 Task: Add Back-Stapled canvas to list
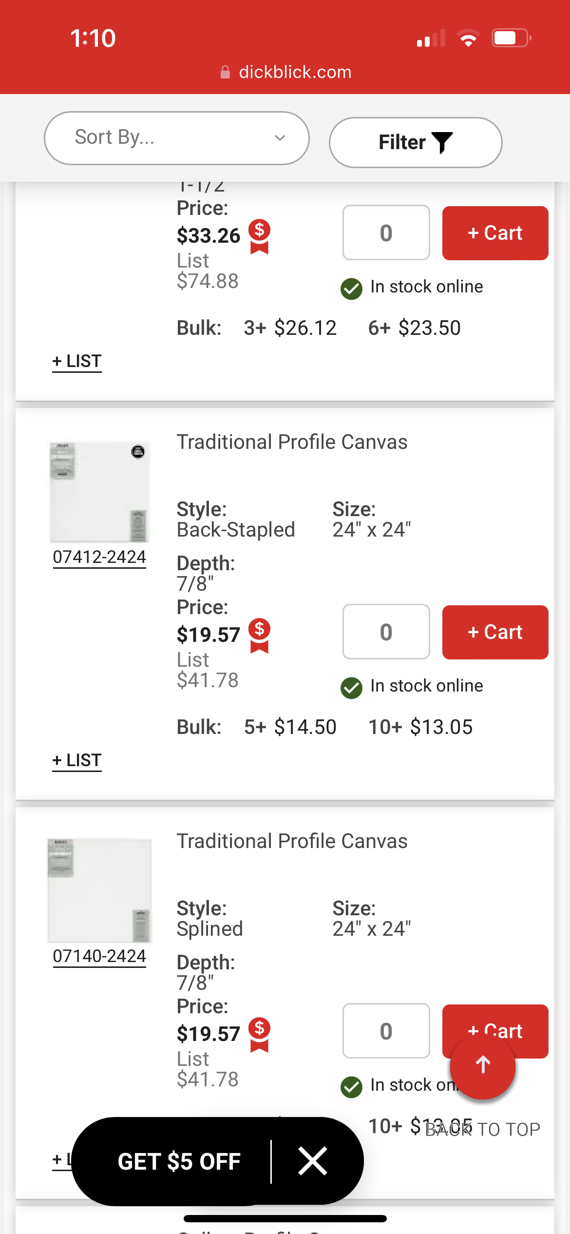tap(77, 760)
